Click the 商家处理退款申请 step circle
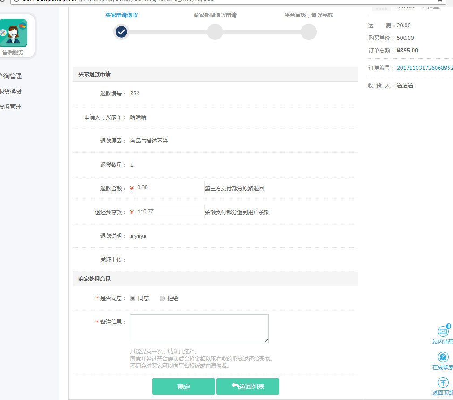The height and width of the screenshot is (400, 453). click(215, 32)
